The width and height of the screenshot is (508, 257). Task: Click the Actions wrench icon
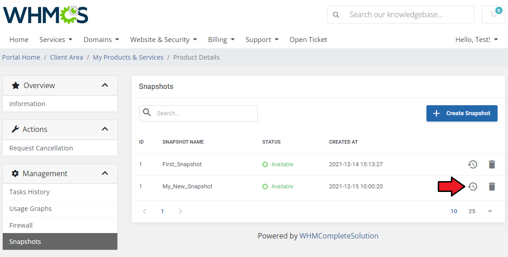click(x=15, y=129)
